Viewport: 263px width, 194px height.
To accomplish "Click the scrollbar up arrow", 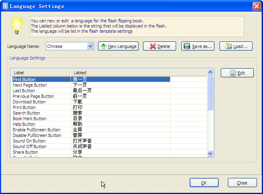I will [210, 72].
